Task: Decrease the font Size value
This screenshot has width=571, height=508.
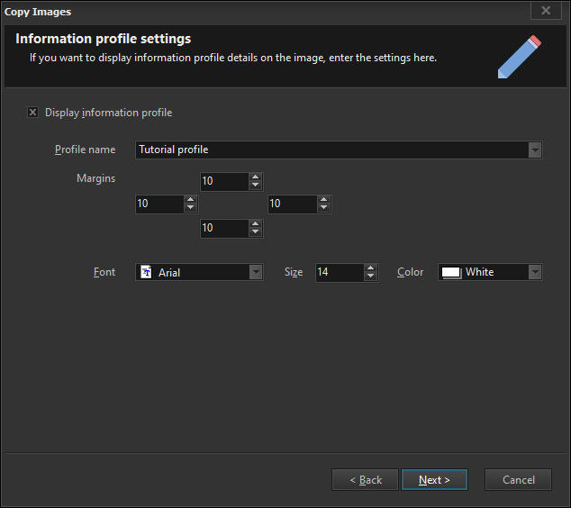Action: [x=371, y=277]
